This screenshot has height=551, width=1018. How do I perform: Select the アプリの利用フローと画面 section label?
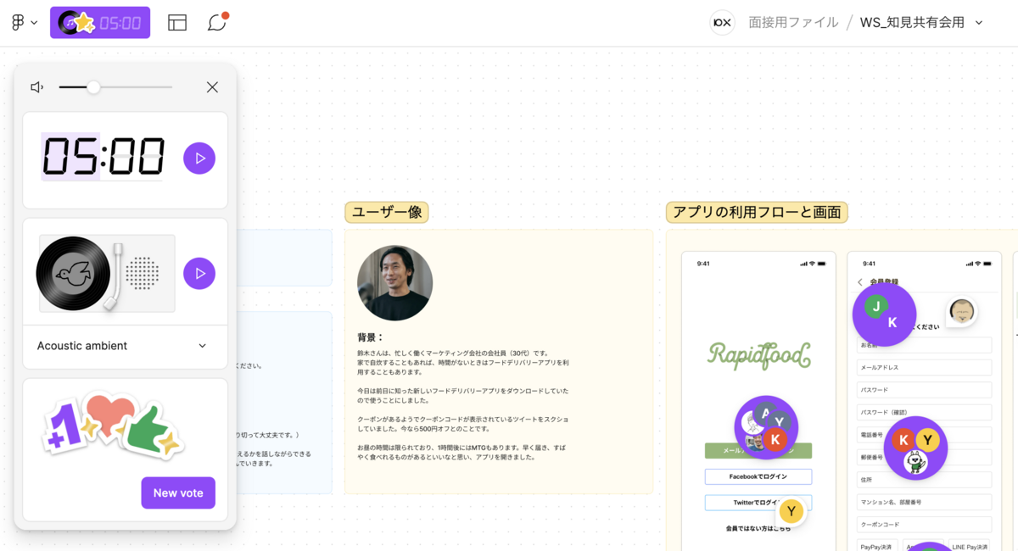pyautogui.click(x=757, y=212)
